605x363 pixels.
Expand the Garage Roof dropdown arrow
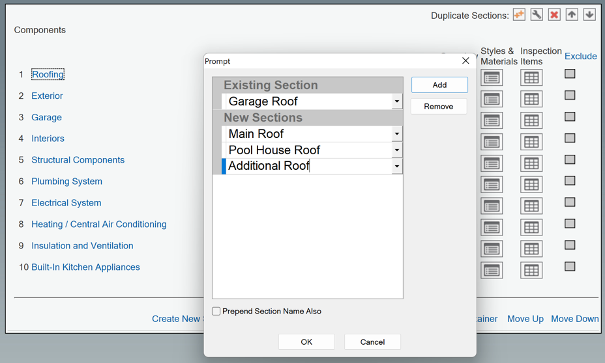[396, 101]
